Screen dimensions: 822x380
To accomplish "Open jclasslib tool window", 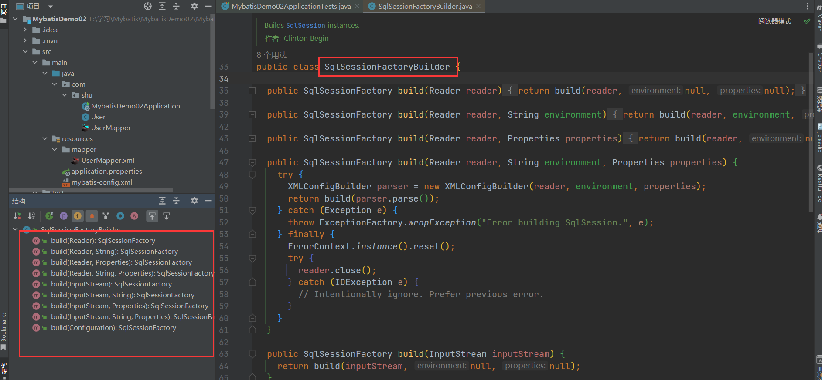I will point(819,138).
